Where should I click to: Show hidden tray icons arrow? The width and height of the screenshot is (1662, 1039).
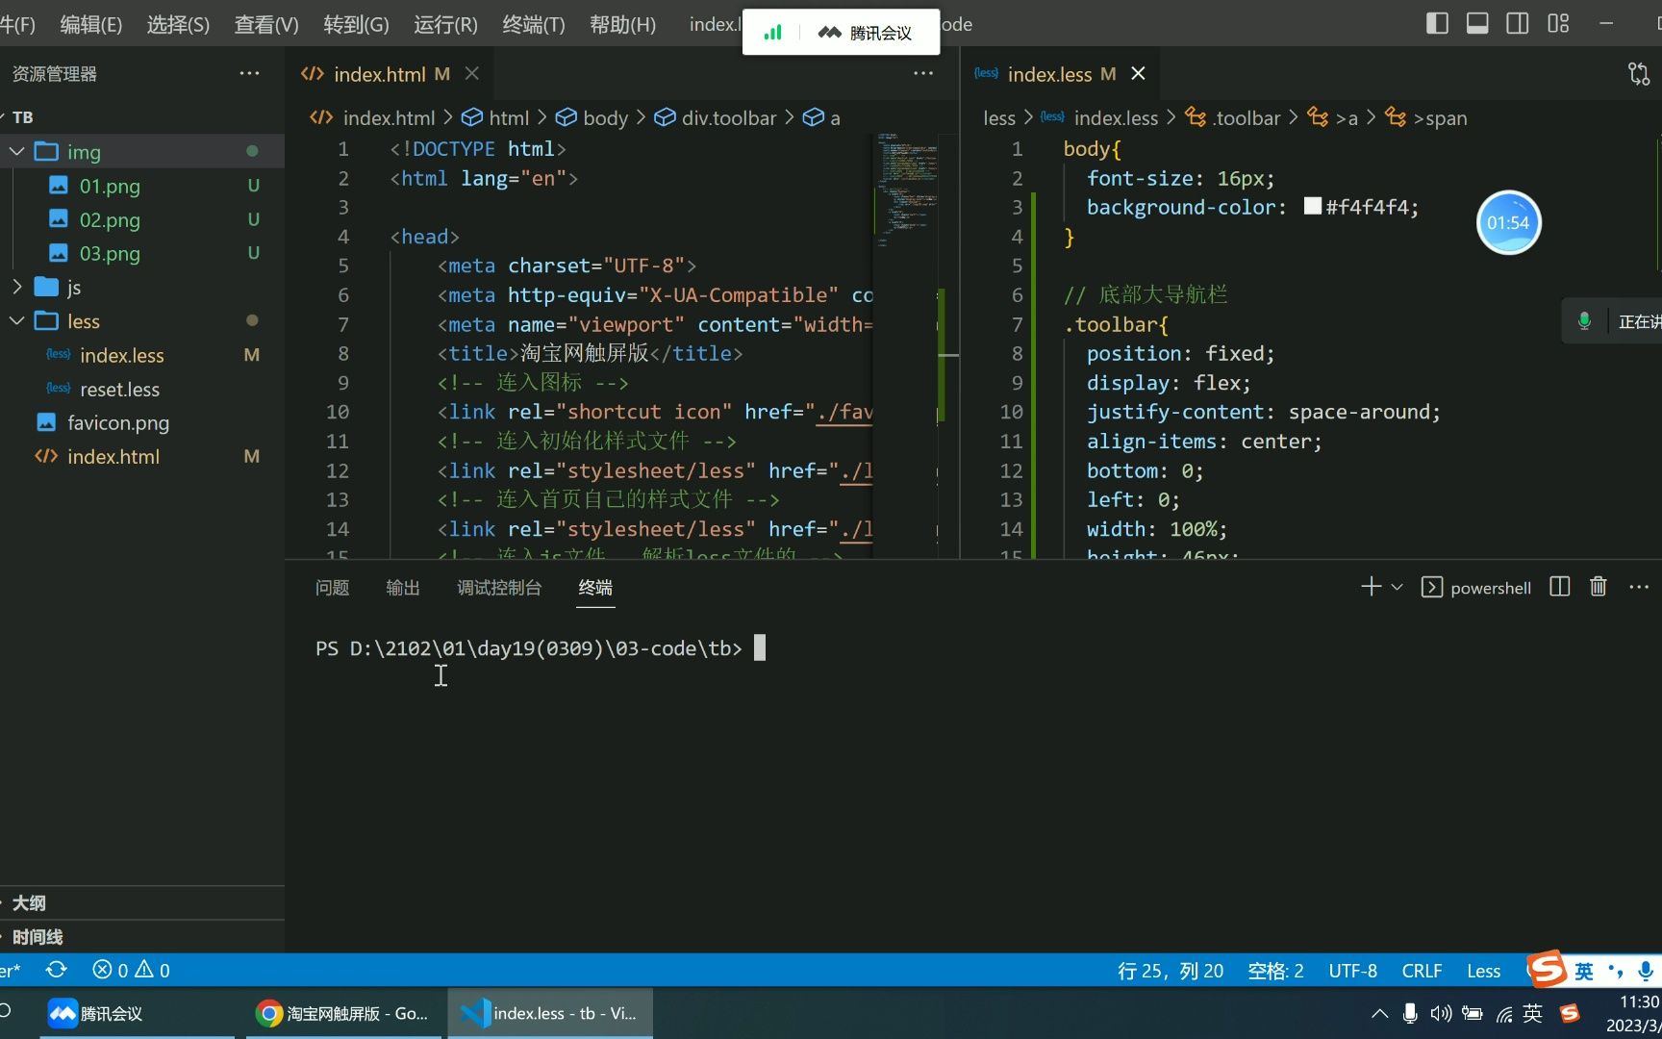(x=1379, y=1013)
